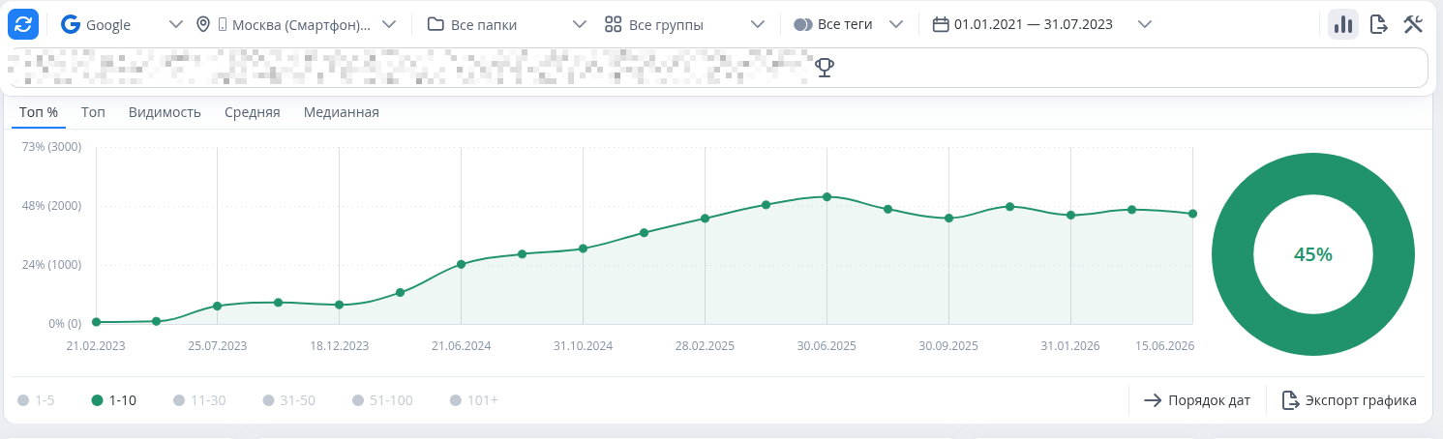The image size is (1443, 439).
Task: Toggle the 11-30 legend series
Action: pyautogui.click(x=198, y=400)
